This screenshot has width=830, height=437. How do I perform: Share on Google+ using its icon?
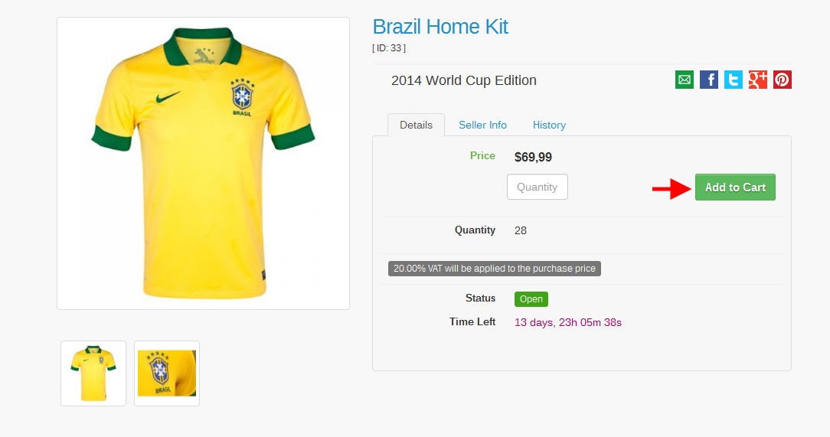758,80
